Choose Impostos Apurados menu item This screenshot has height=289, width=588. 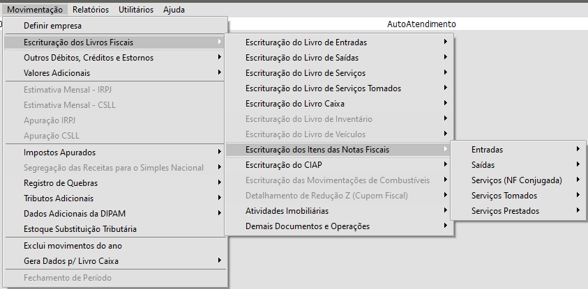coord(59,153)
